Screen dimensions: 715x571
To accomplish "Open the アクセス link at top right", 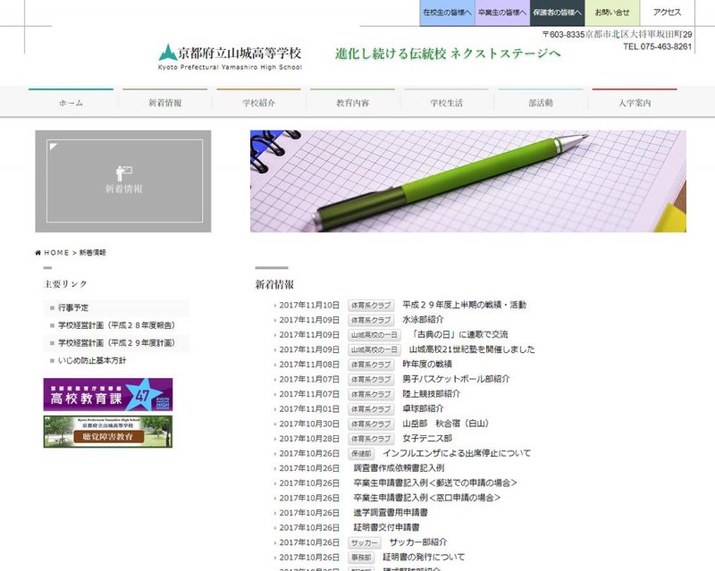I will pyautogui.click(x=667, y=13).
